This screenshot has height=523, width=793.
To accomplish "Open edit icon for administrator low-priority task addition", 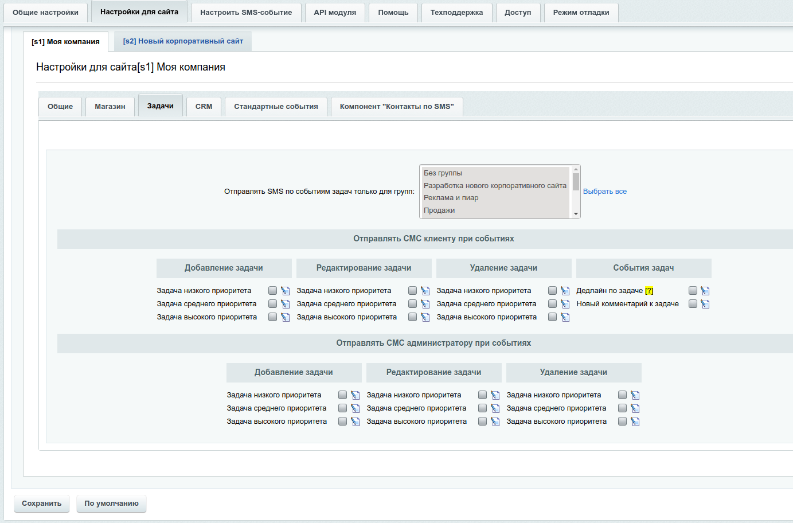I will pyautogui.click(x=355, y=395).
